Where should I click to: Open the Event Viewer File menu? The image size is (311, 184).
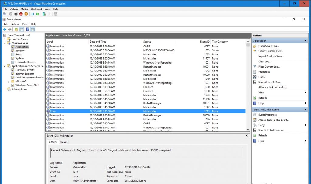6,24
